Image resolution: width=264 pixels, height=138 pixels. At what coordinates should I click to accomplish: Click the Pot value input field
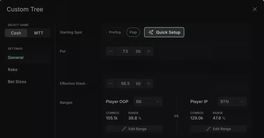coord(125,51)
